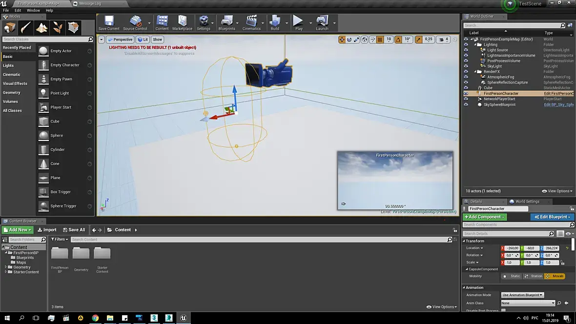
Task: Set Mobility to Static
Action: point(512,276)
